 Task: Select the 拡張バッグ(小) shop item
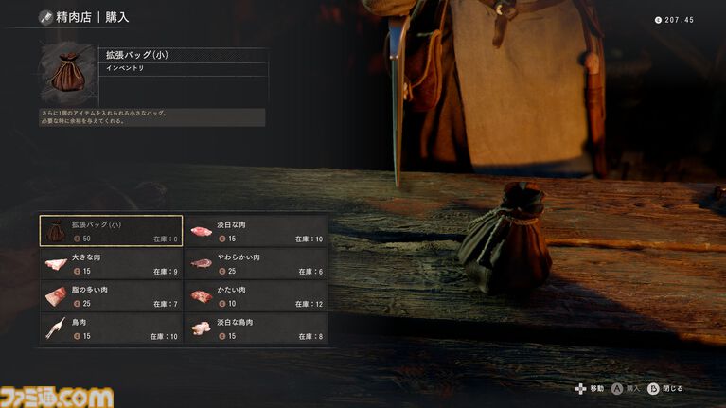point(111,231)
